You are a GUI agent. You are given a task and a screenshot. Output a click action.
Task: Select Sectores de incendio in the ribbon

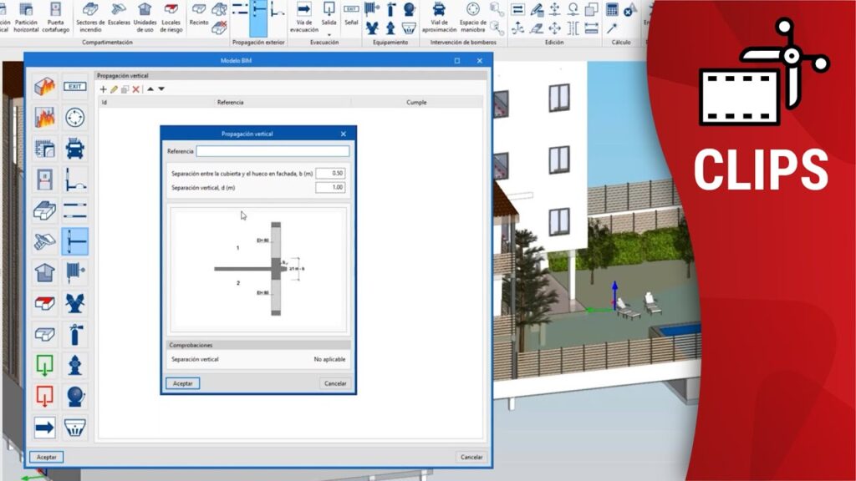click(90, 18)
